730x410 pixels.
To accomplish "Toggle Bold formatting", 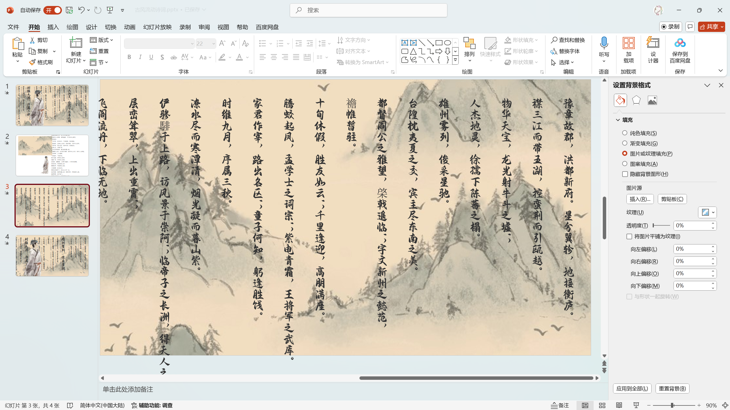I will click(x=129, y=57).
